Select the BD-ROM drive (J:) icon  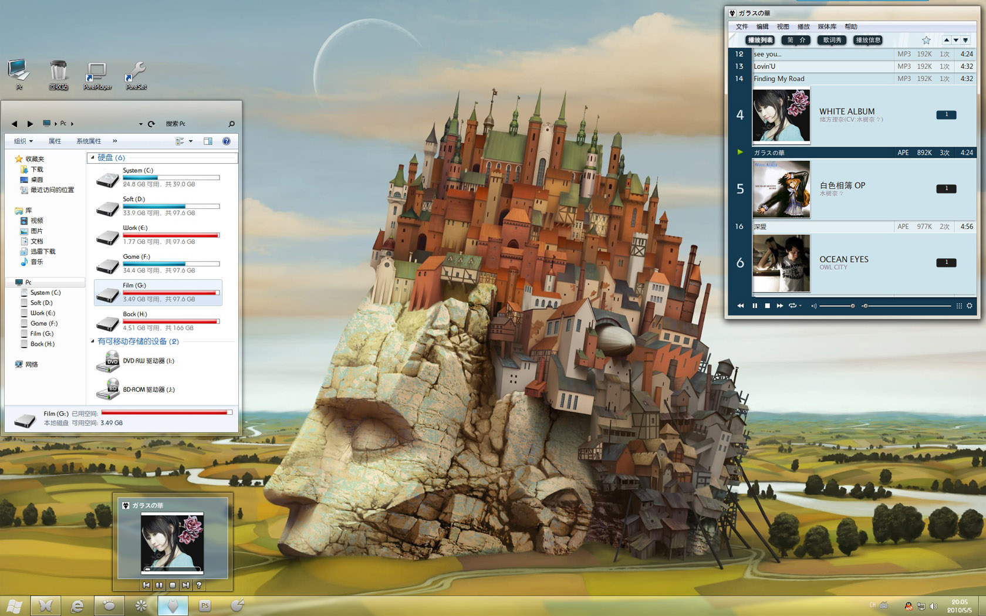pyautogui.click(x=107, y=390)
